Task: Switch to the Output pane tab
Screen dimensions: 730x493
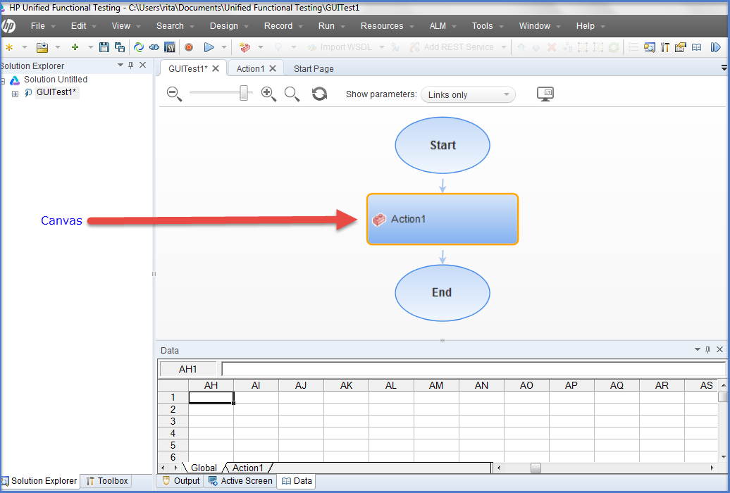Action: (180, 481)
